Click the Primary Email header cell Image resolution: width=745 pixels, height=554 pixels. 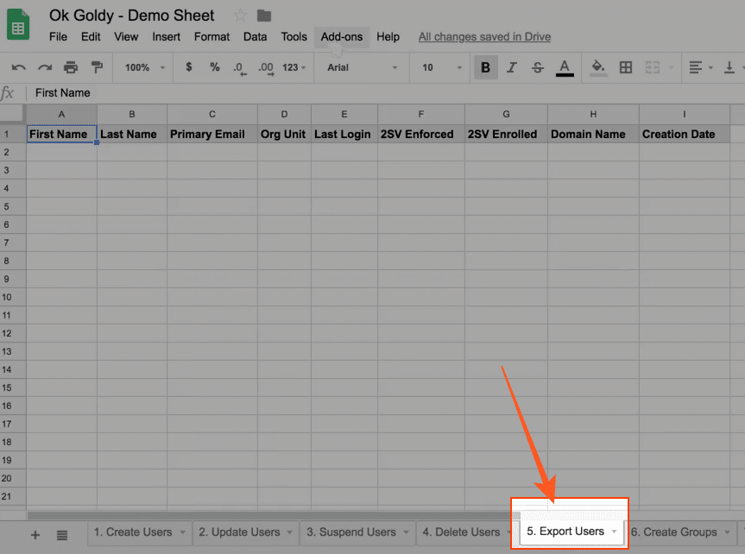(212, 134)
